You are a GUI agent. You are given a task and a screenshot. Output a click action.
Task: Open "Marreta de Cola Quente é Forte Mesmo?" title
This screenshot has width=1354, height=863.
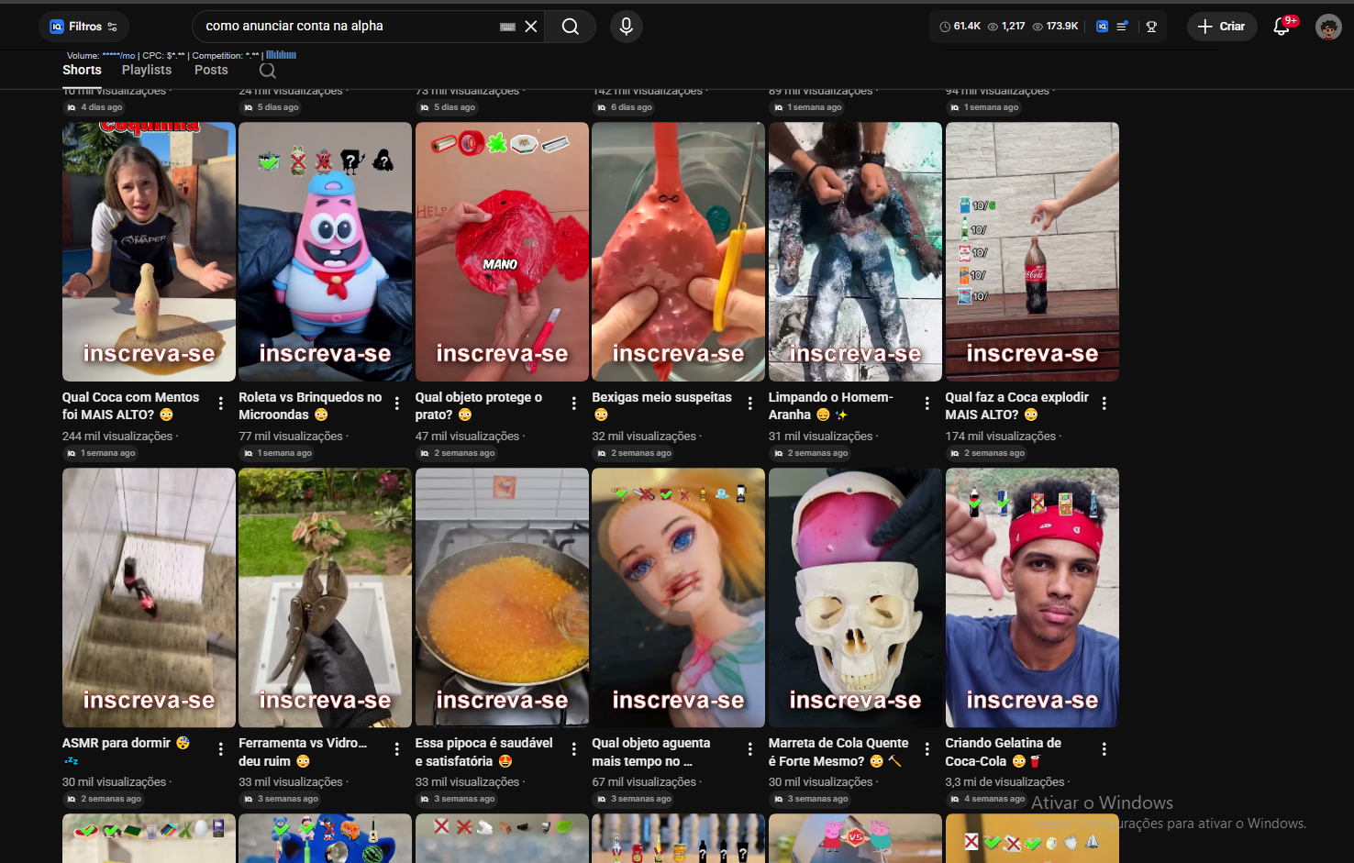838,752
